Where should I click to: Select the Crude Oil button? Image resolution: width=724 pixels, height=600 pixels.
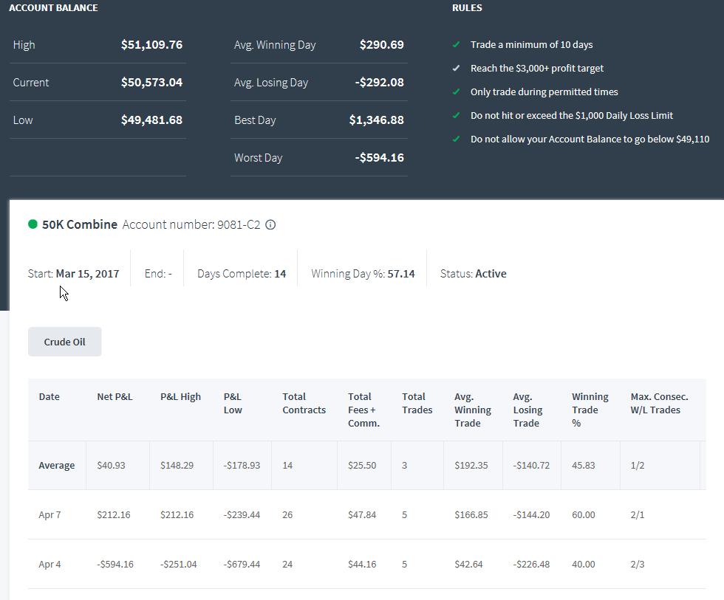click(x=65, y=342)
